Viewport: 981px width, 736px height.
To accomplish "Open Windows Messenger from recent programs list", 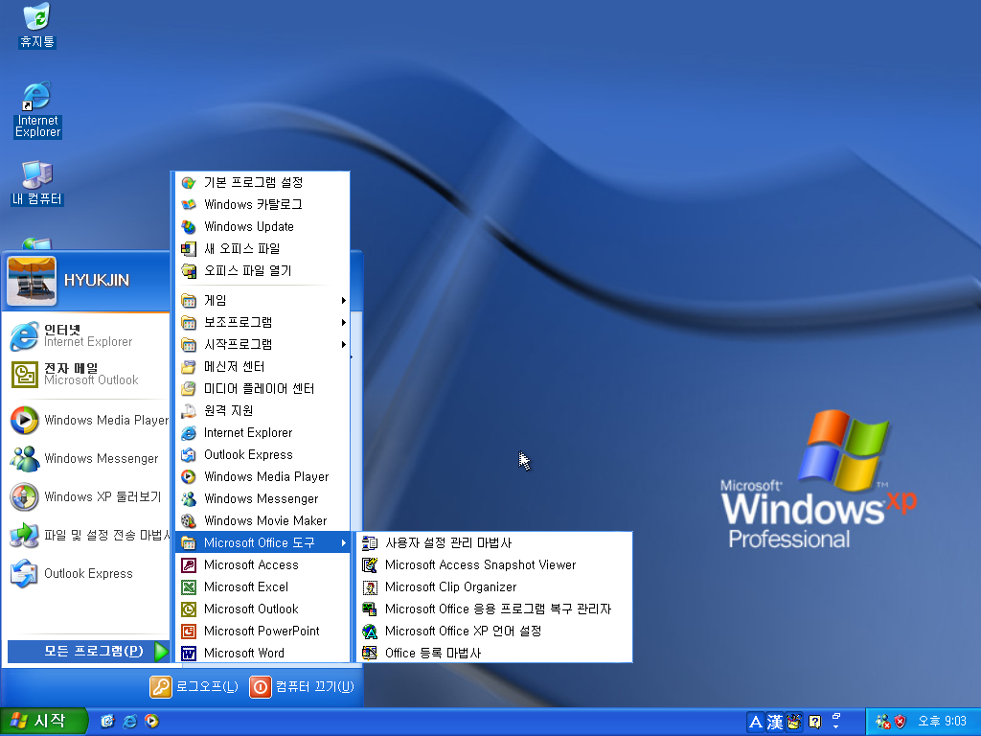I will [x=87, y=458].
